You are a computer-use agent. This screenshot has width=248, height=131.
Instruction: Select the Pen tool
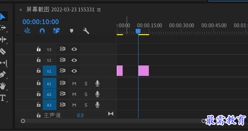pyautogui.click(x=3, y=74)
